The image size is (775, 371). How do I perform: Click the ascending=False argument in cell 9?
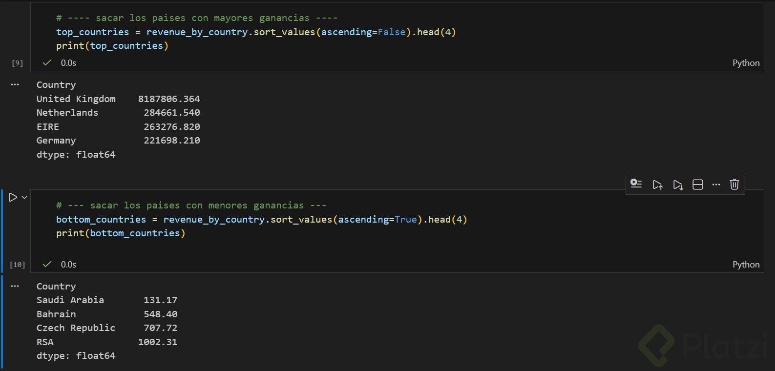pos(363,32)
